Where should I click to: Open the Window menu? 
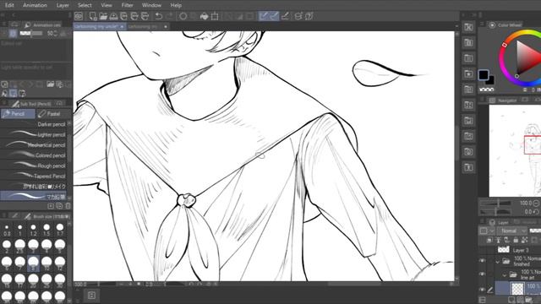151,5
